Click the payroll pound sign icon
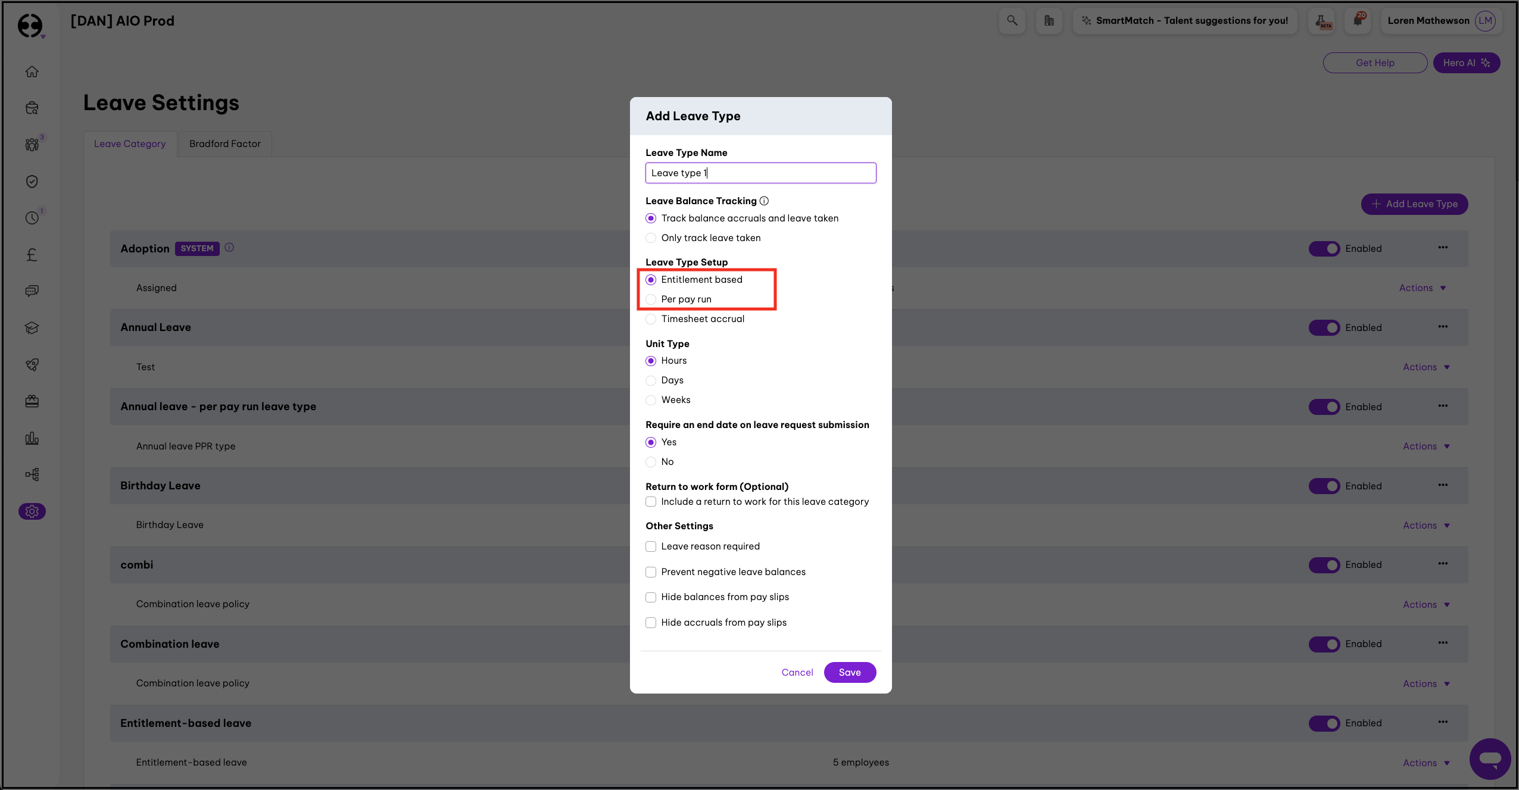This screenshot has height=790, width=1519. coord(32,255)
